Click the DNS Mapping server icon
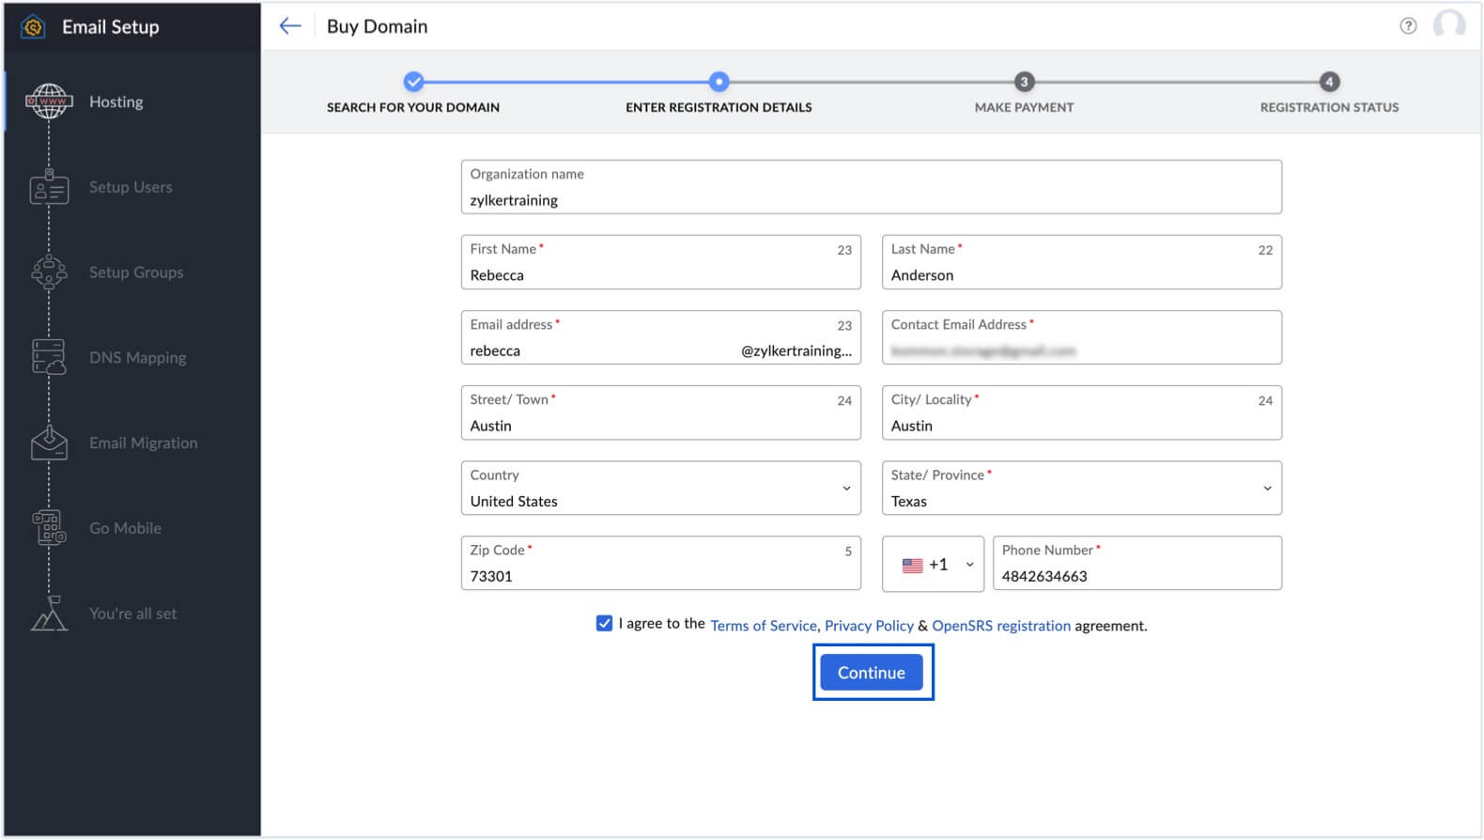The image size is (1484, 840). pos(49,358)
